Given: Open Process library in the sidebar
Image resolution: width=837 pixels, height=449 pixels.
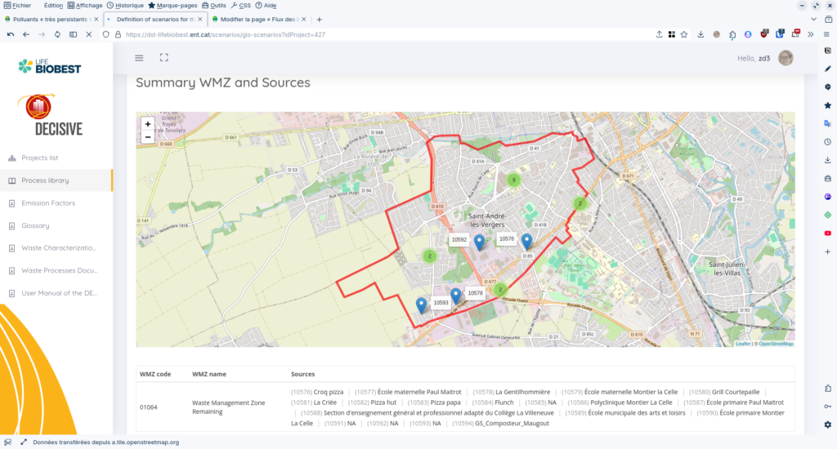Looking at the screenshot, I should [x=45, y=180].
